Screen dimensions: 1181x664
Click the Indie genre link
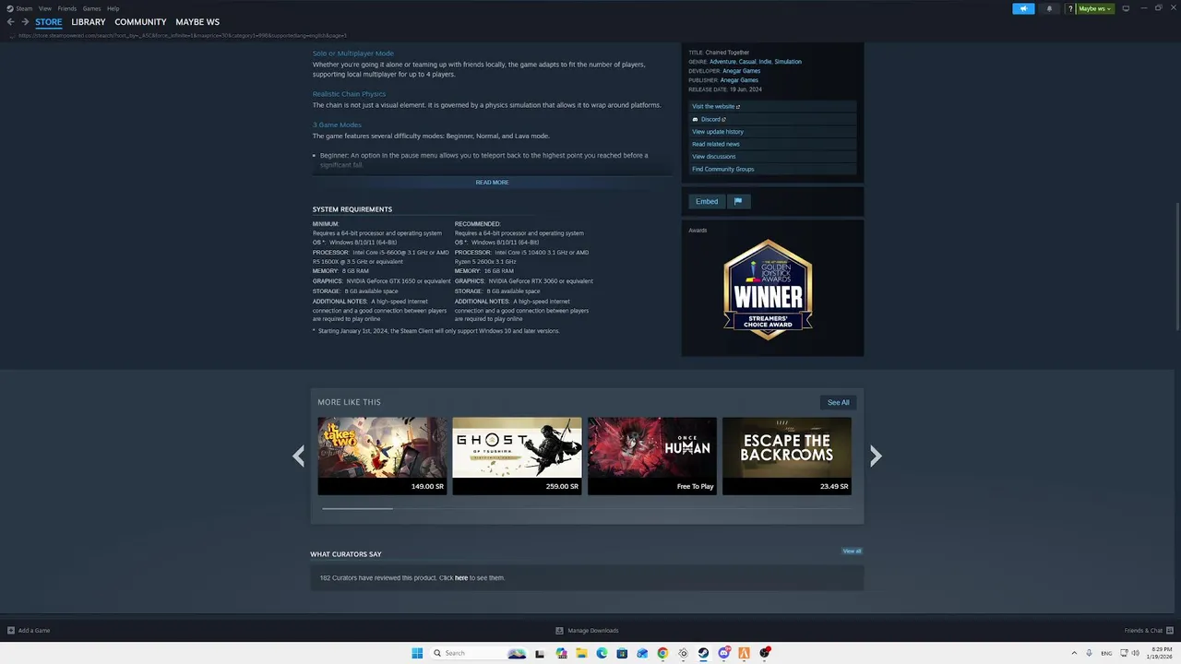pyautogui.click(x=765, y=62)
